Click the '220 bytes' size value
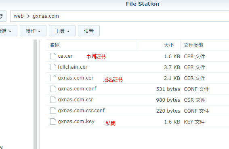 [x=168, y=111]
